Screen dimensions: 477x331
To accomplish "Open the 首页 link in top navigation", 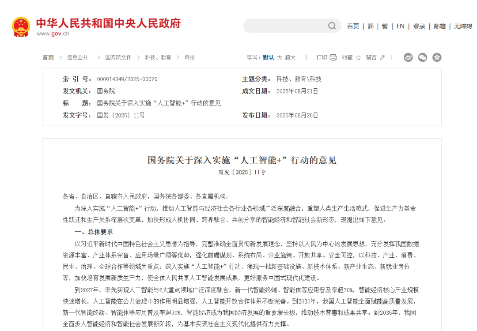I will (353, 26).
